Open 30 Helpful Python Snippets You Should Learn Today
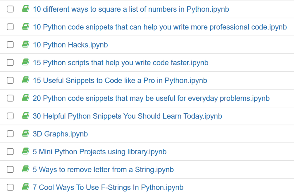Screen dimensions: 294x196 [127, 116]
